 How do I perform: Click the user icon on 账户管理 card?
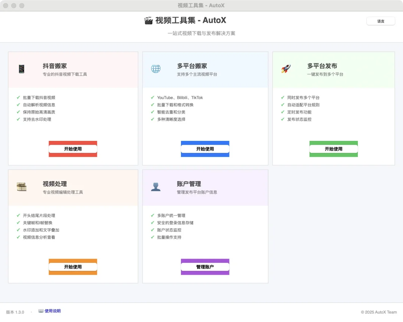[x=156, y=187]
